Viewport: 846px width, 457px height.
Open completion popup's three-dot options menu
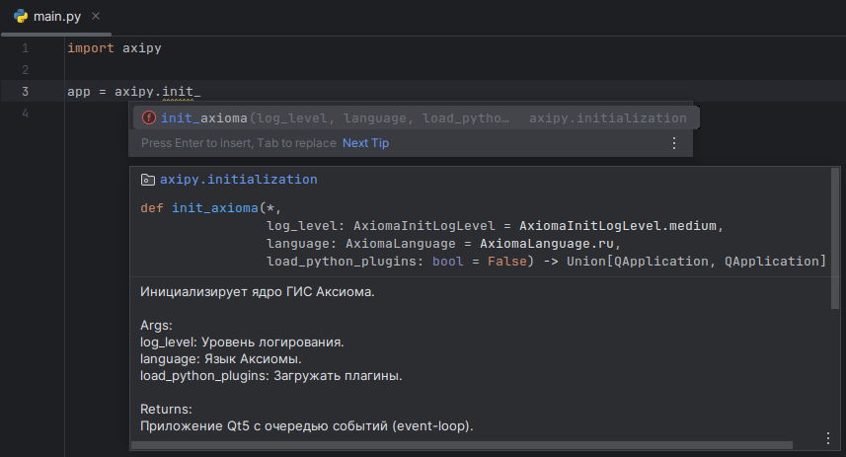[674, 143]
